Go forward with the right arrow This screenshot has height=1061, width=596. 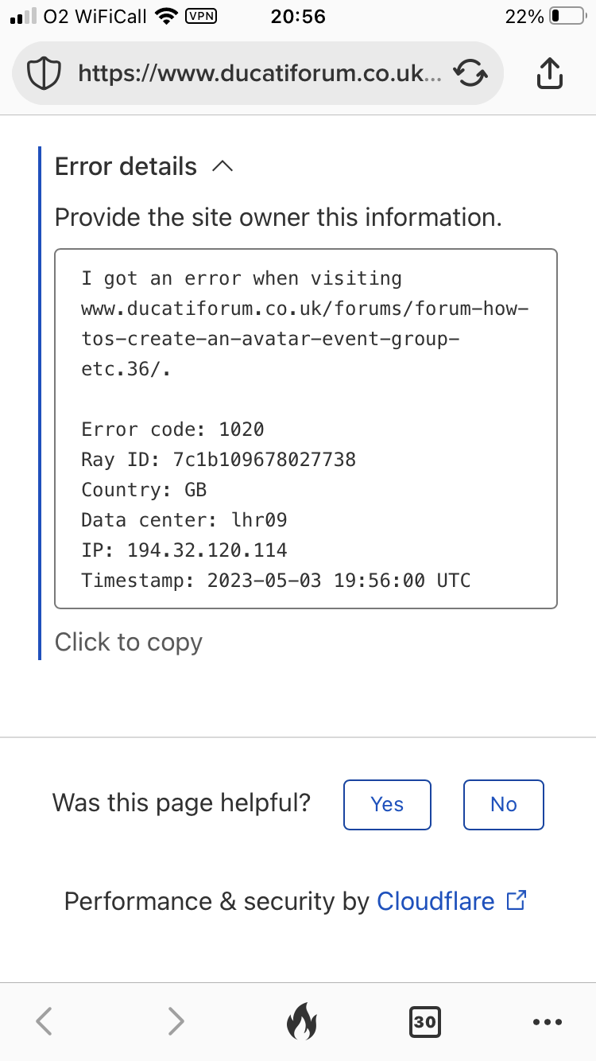click(176, 1020)
